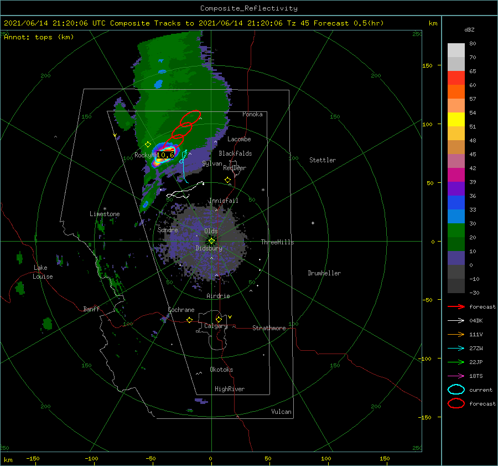Click the RedDeer city label
The height and width of the screenshot is (466, 498).
tap(235, 168)
